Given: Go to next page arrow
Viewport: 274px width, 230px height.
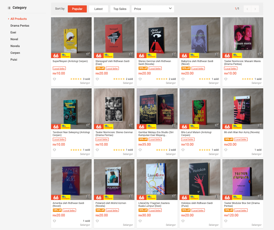Looking at the screenshot, I should click(x=255, y=9).
